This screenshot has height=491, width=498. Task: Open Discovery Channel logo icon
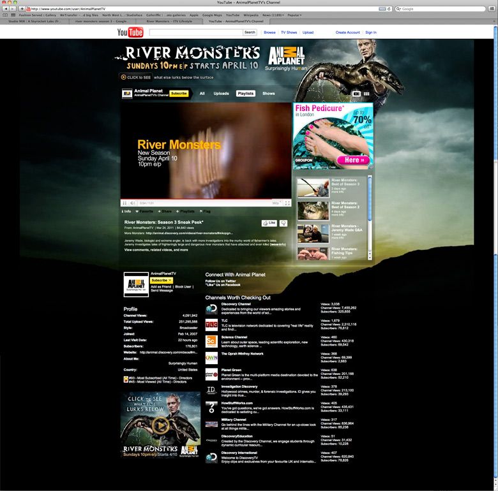click(211, 308)
